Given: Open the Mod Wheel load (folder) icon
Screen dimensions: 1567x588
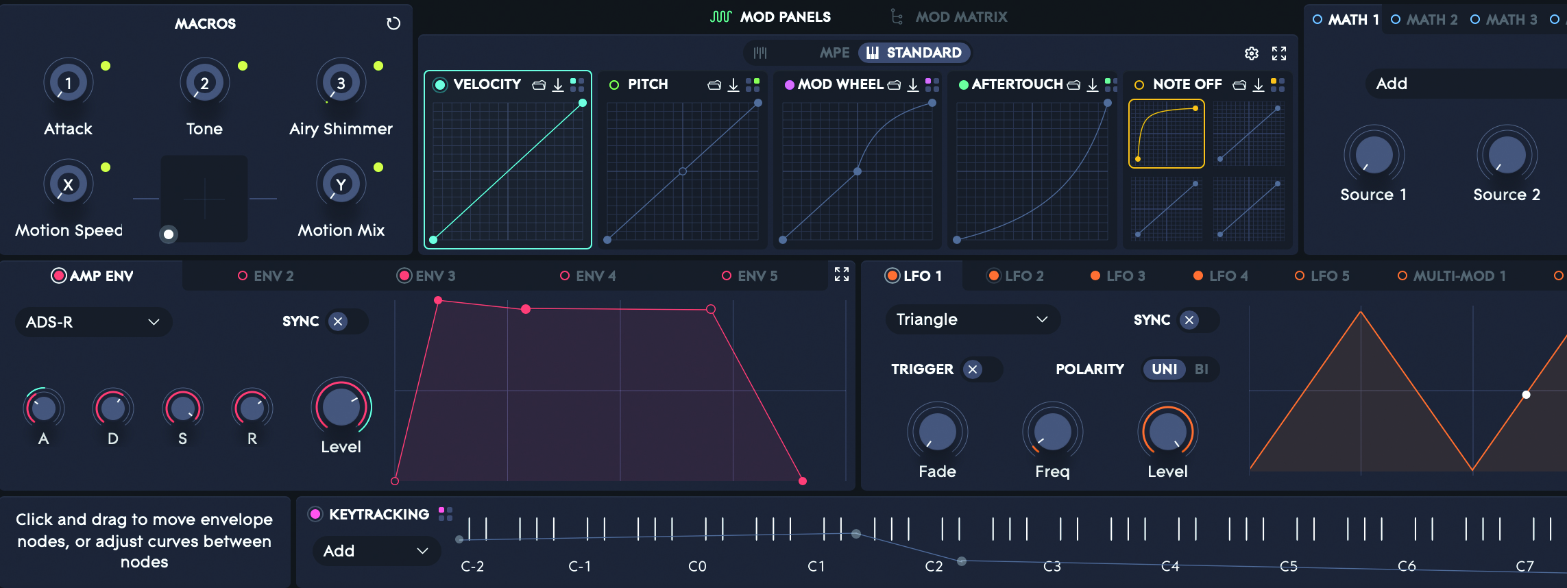Looking at the screenshot, I should pos(894,85).
